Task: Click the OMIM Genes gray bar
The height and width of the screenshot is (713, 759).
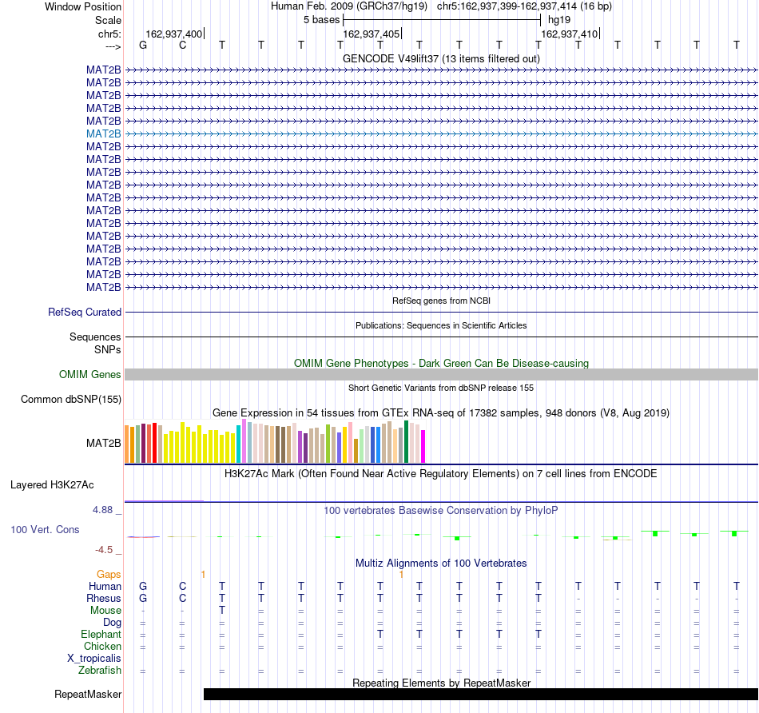Action: (x=441, y=374)
